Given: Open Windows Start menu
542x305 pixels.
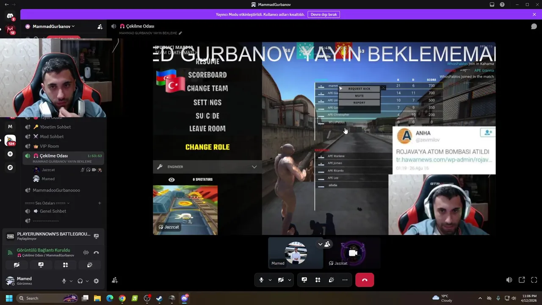Looking at the screenshot, I should (x=9, y=298).
